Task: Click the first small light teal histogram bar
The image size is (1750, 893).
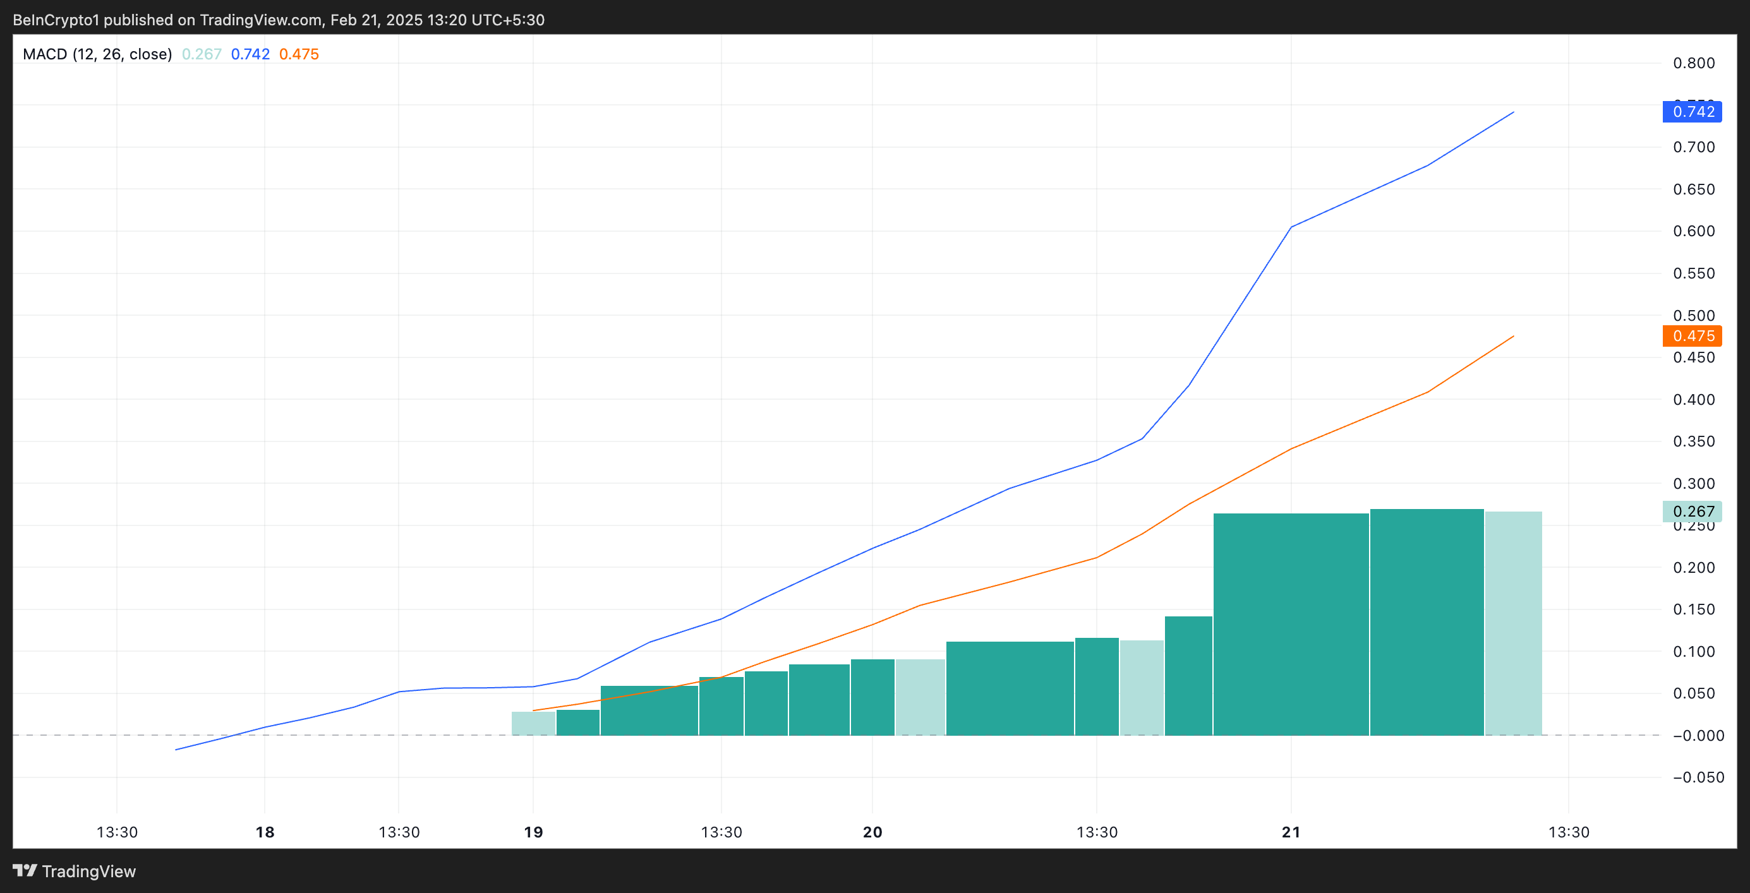Action: 533,723
